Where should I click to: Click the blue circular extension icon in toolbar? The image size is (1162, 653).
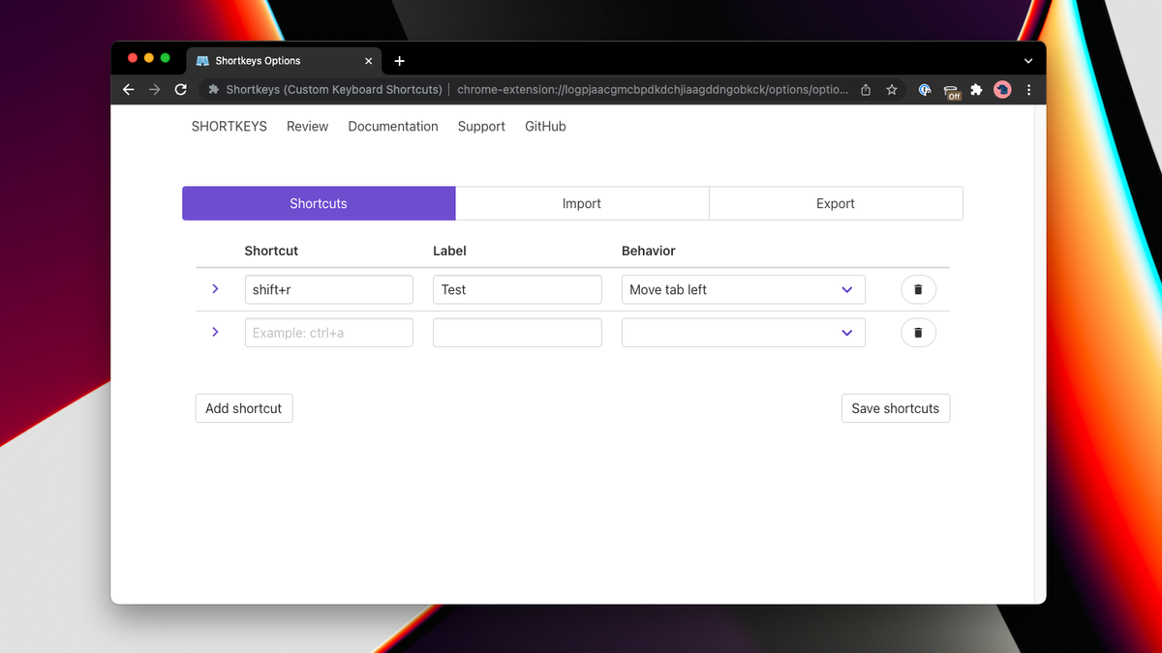pyautogui.click(x=925, y=89)
